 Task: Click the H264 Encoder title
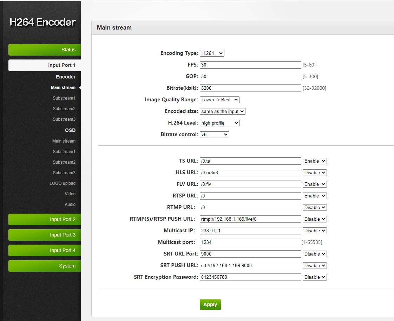coord(42,22)
